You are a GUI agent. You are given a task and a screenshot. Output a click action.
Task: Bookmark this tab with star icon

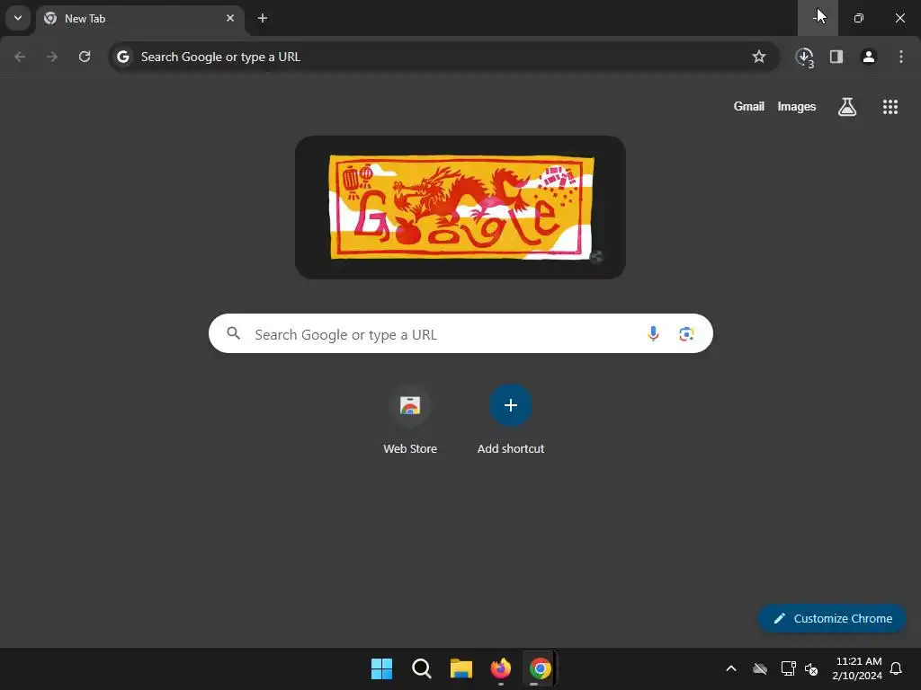coord(759,57)
